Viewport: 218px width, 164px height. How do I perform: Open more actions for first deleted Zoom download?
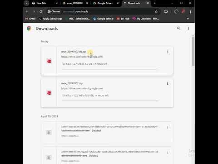click(x=168, y=127)
